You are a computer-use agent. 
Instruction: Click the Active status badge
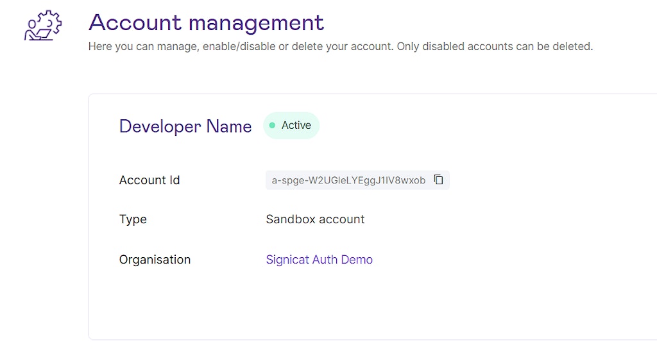click(x=291, y=126)
